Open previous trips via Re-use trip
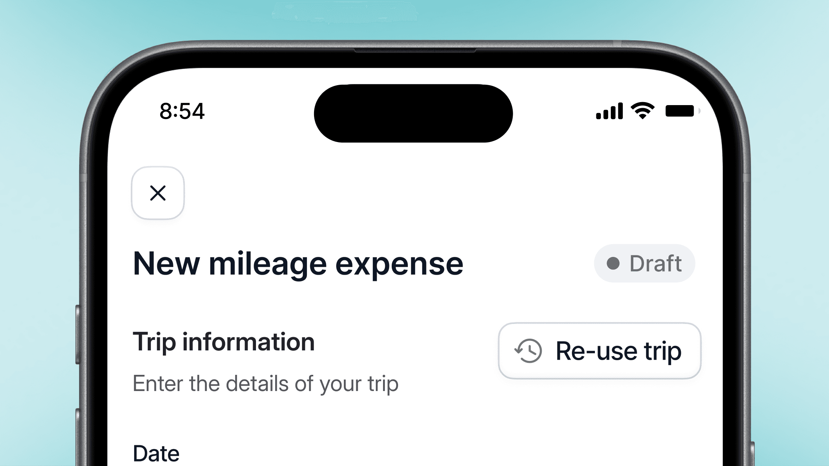 (600, 350)
